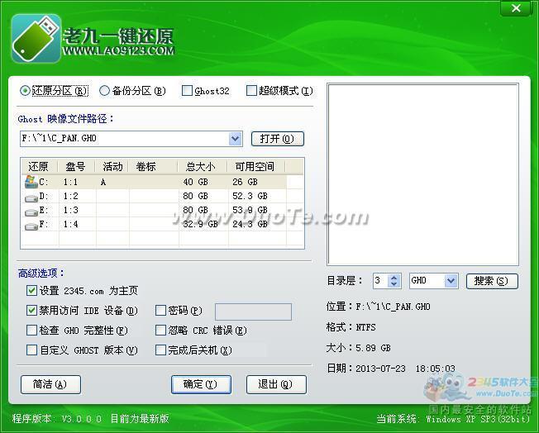Select the C: Windows system partition icon
Screen dimensions: 539x433
click(31, 182)
